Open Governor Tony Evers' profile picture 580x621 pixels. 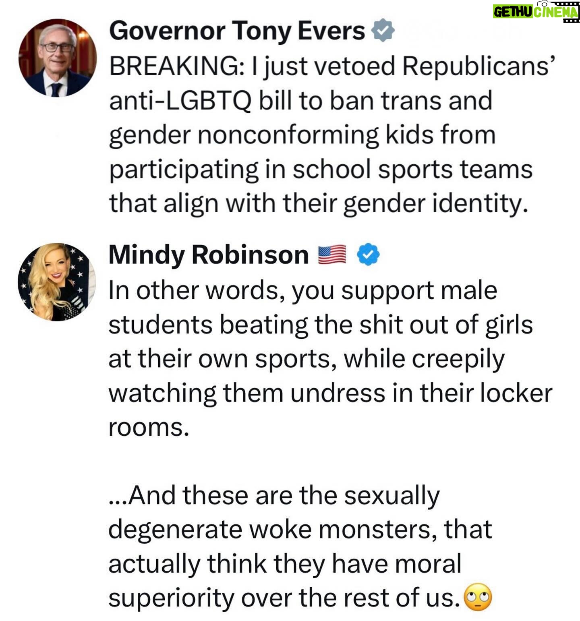click(x=58, y=58)
